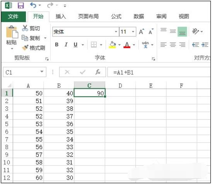Click the formula bar showing =A1+B1
This screenshot has width=212, height=184.
click(159, 72)
